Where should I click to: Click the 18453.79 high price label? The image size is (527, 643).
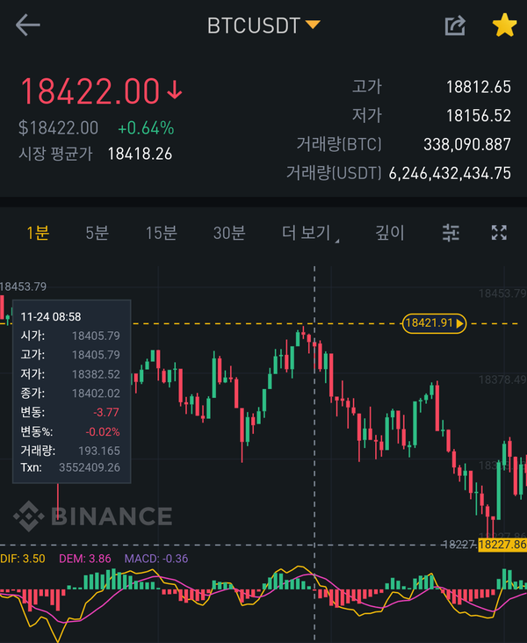coord(24,286)
